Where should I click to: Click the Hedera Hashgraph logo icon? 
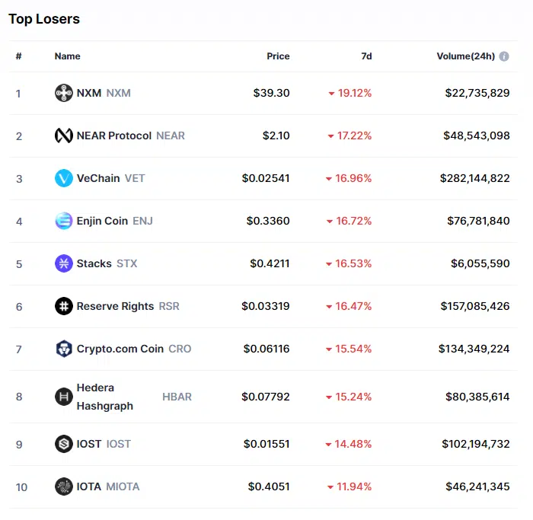coord(64,397)
